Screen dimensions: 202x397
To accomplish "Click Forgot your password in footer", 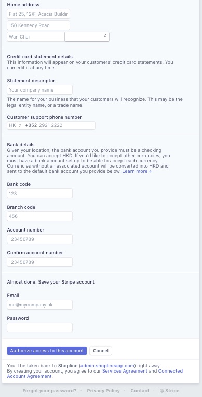I will point(49,391).
